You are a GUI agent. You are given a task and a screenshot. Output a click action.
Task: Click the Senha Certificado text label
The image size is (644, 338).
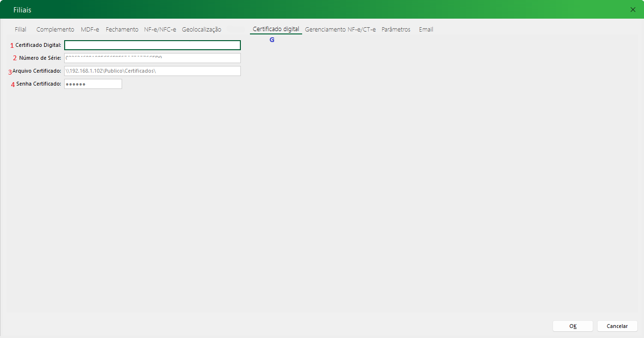coord(38,84)
